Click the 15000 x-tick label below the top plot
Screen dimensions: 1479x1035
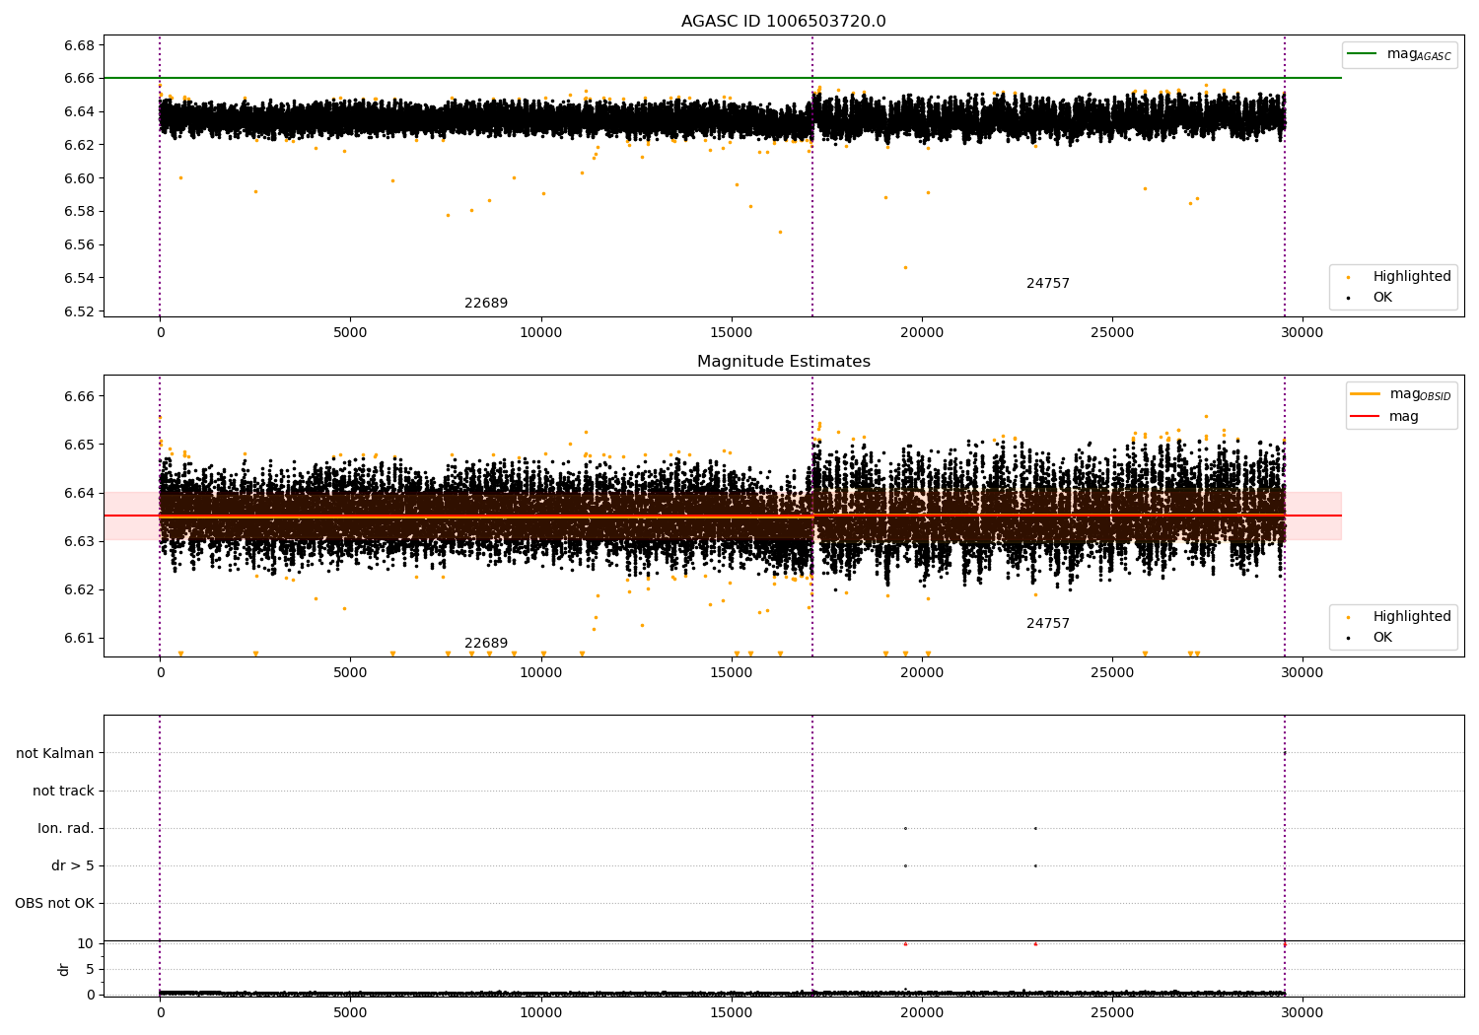click(731, 333)
